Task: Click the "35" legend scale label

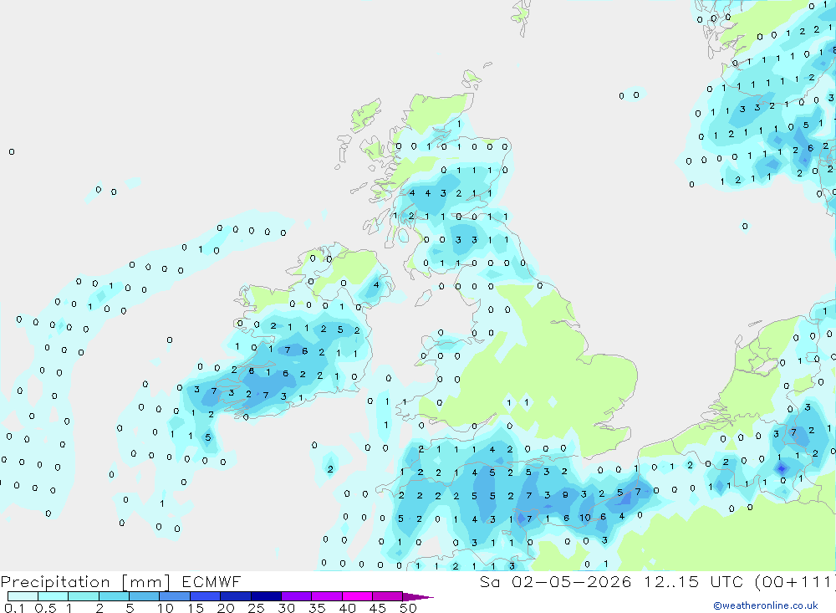Action: click(x=317, y=608)
